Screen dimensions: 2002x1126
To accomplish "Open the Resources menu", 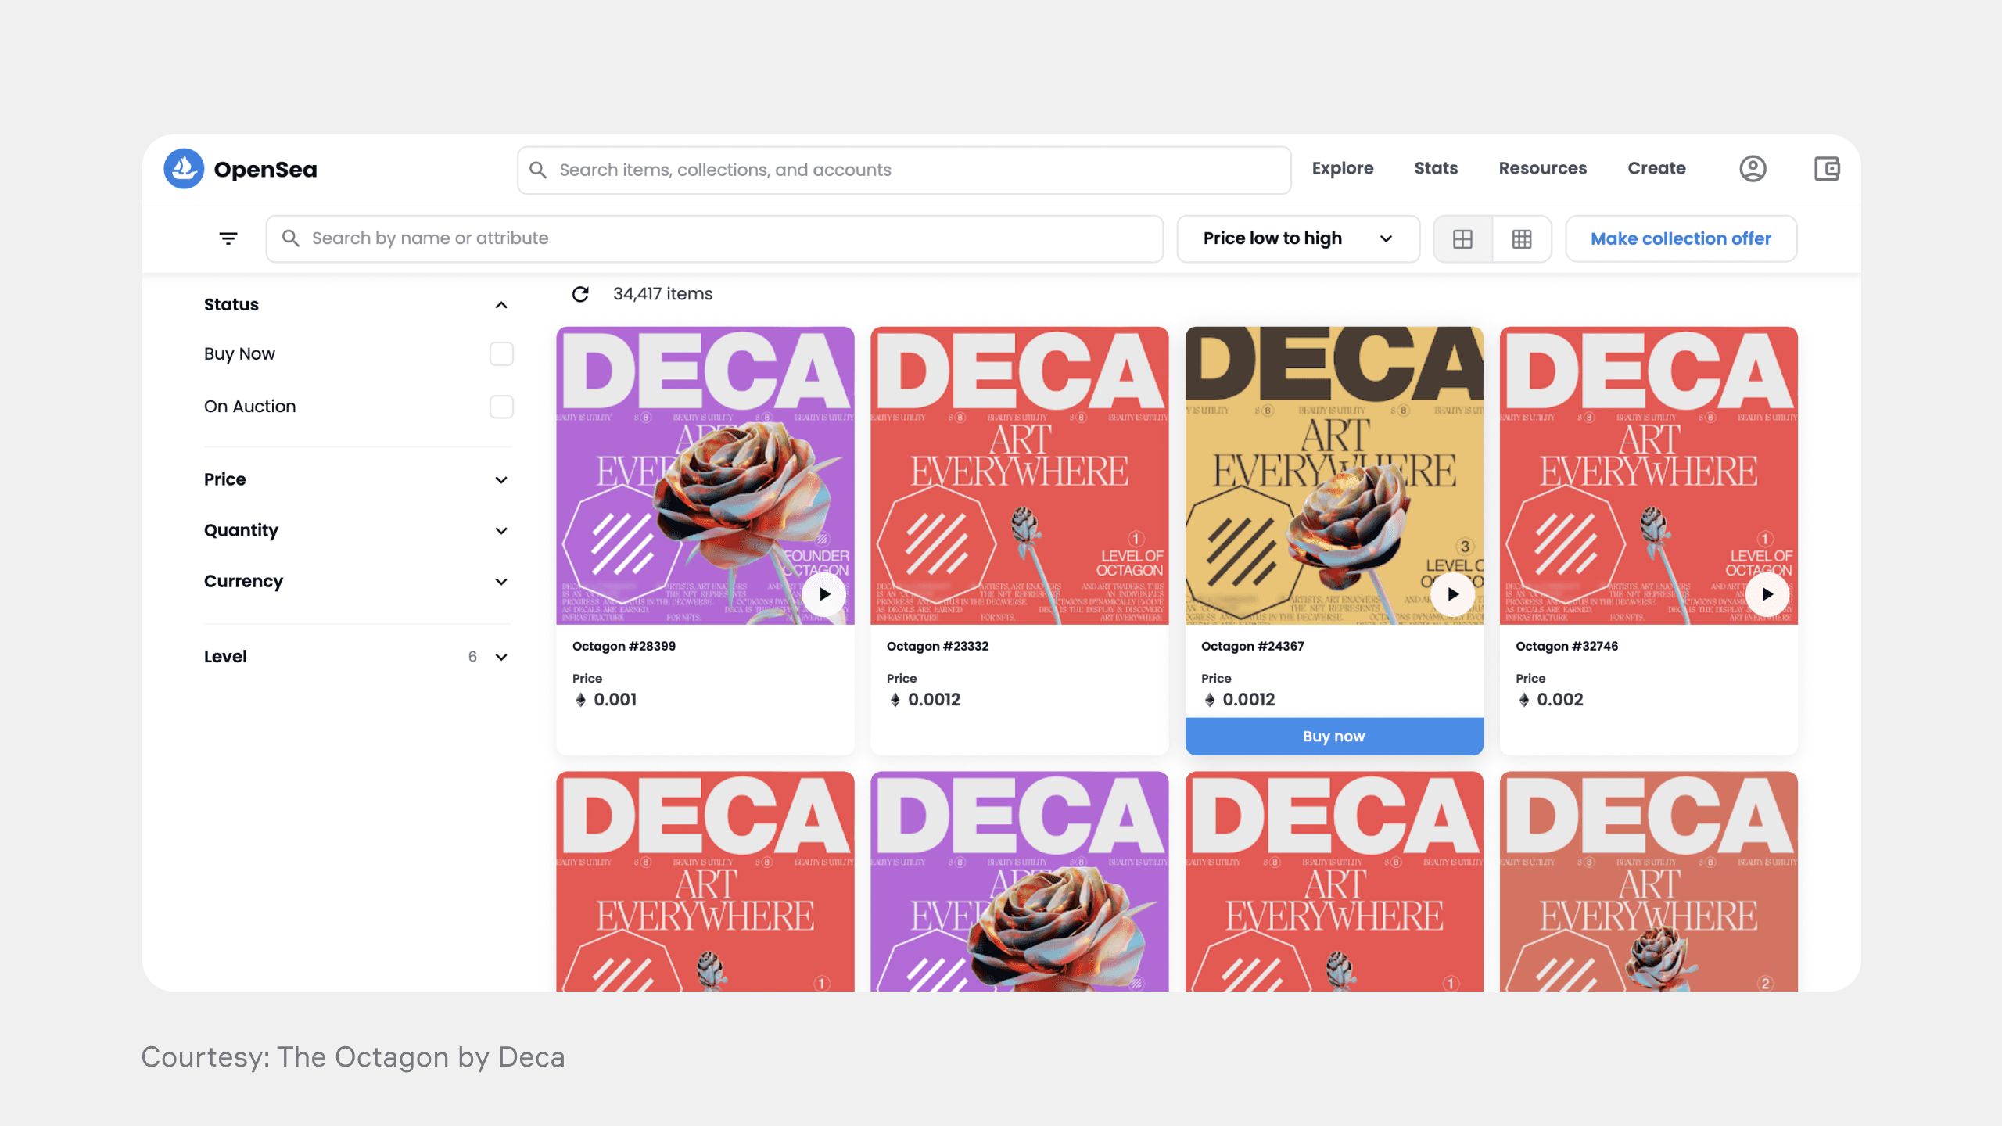I will (x=1542, y=169).
